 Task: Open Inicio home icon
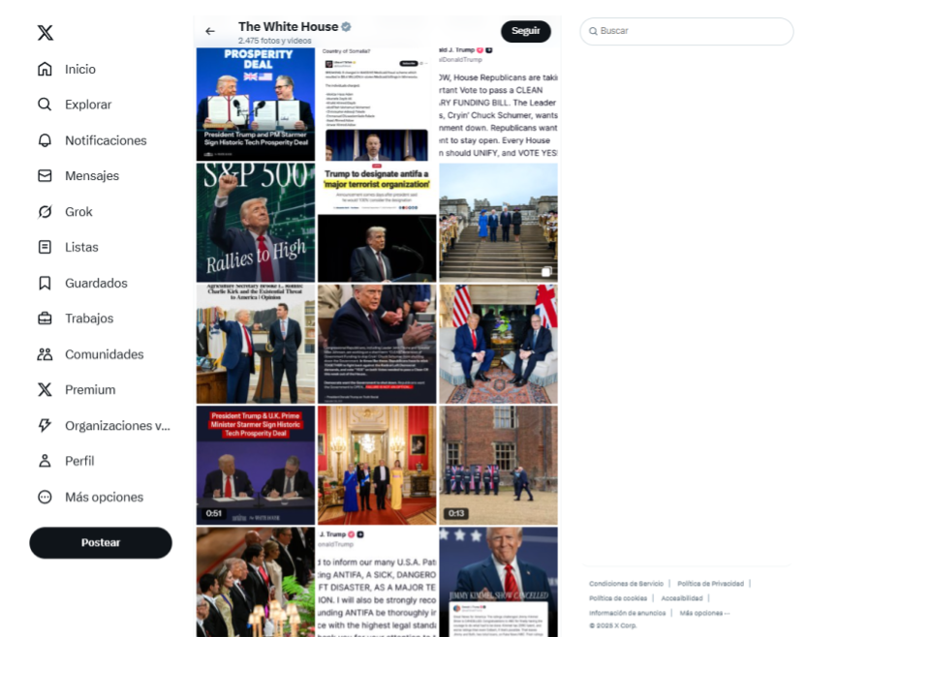tap(45, 70)
